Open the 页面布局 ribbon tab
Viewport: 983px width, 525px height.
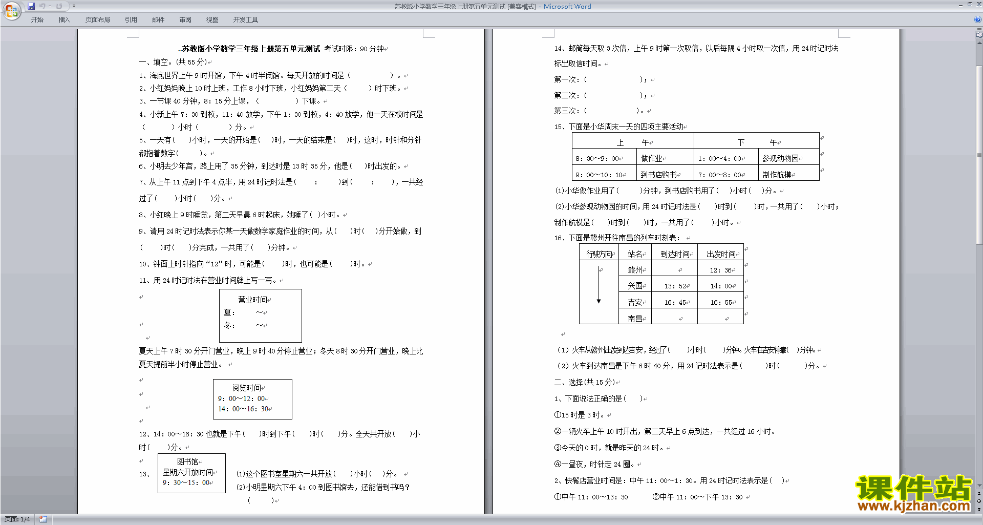point(98,20)
